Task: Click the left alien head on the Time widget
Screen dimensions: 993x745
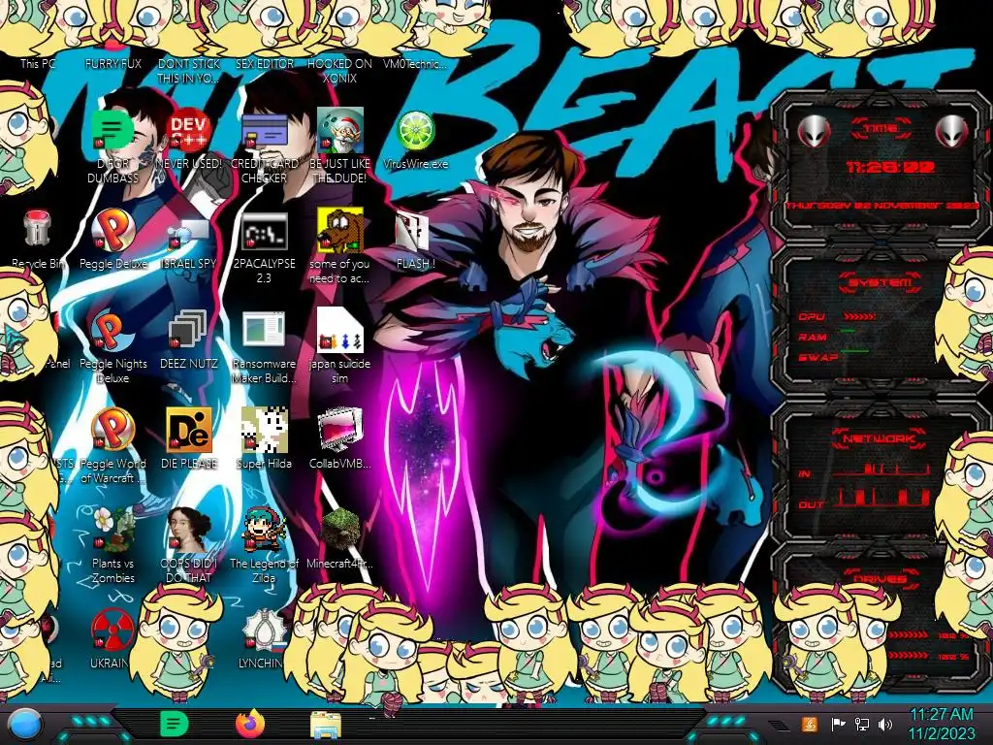Action: (x=814, y=131)
